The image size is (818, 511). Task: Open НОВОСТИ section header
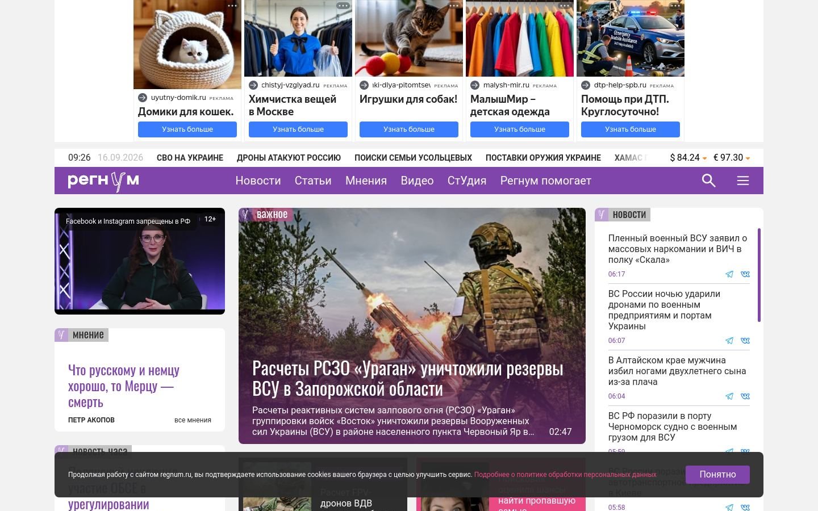tap(629, 215)
